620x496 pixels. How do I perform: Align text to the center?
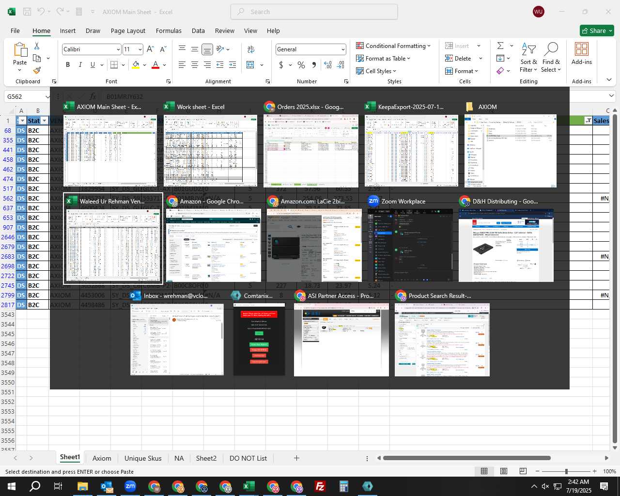pyautogui.click(x=194, y=65)
